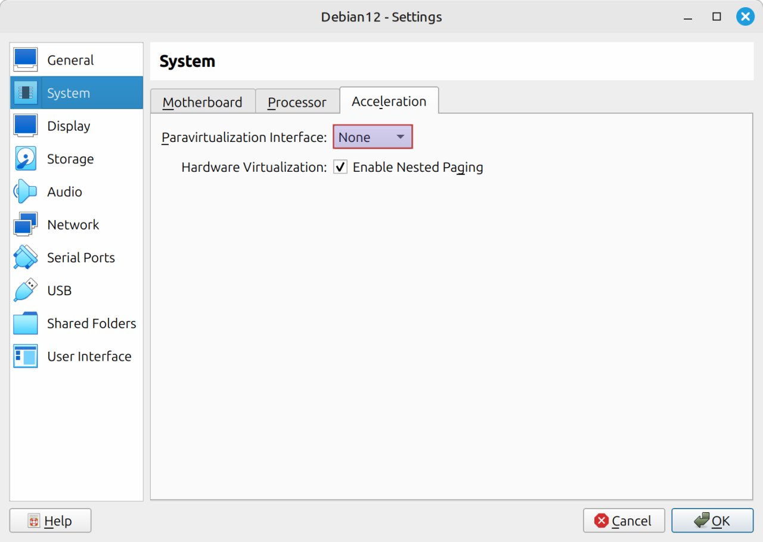Maximize the Settings window
The image size is (763, 542).
(717, 17)
